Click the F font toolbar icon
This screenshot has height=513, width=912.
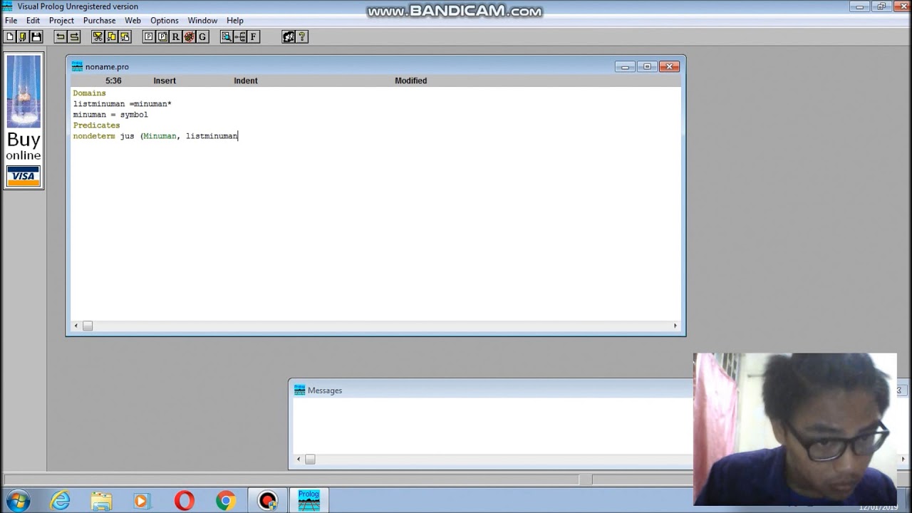pos(253,36)
